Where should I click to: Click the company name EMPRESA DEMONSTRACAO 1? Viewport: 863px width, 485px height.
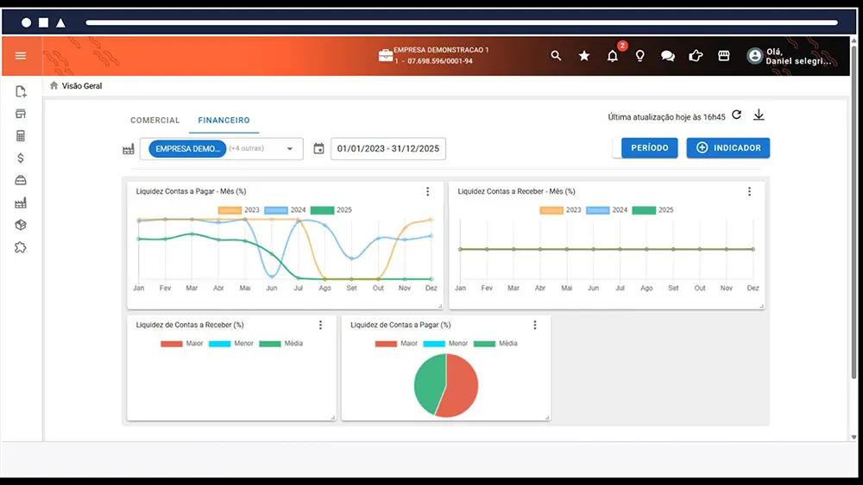[x=441, y=50]
